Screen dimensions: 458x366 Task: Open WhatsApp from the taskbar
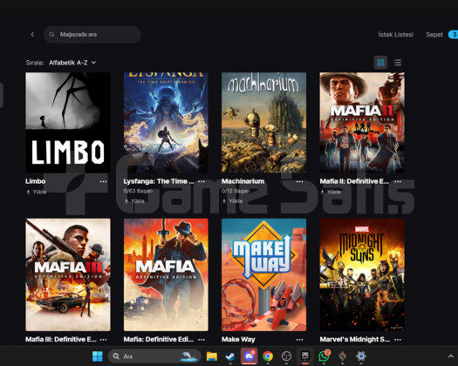pos(324,356)
